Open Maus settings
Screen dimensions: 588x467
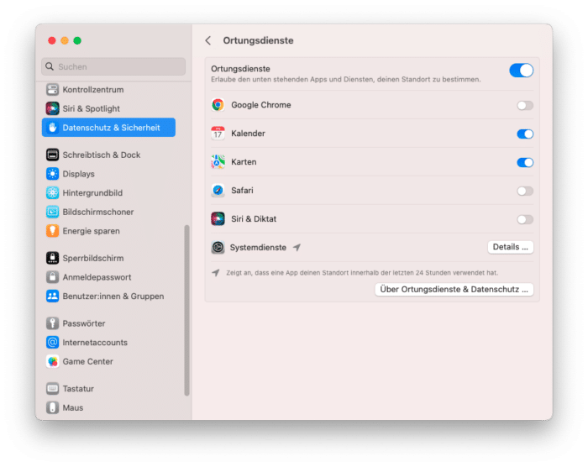(x=108, y=407)
